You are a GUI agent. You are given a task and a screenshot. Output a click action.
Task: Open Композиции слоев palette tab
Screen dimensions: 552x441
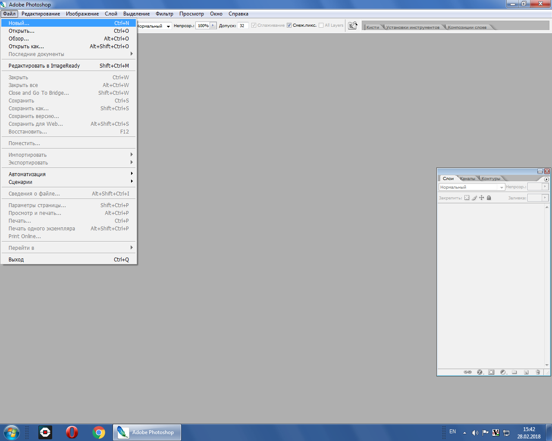[x=467, y=27]
